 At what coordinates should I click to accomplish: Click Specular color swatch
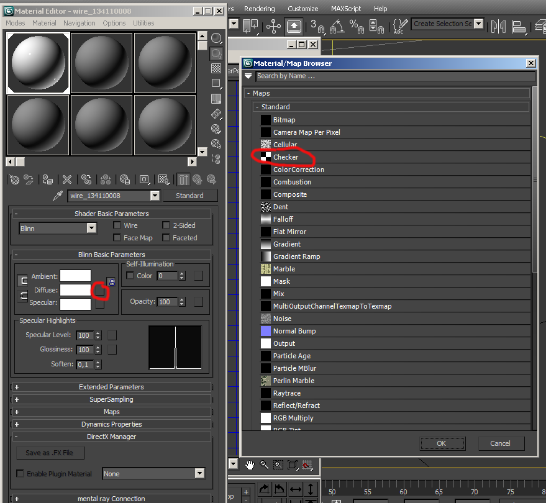pos(76,304)
